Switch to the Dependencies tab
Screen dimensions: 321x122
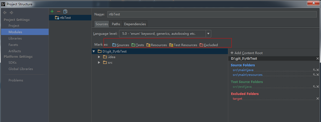pos(135,24)
